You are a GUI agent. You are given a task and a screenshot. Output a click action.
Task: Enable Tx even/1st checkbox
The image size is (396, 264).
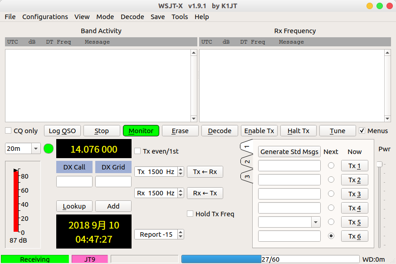coord(137,151)
